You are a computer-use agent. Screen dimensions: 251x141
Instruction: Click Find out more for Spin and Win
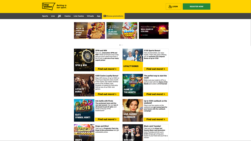[x=107, y=69]
